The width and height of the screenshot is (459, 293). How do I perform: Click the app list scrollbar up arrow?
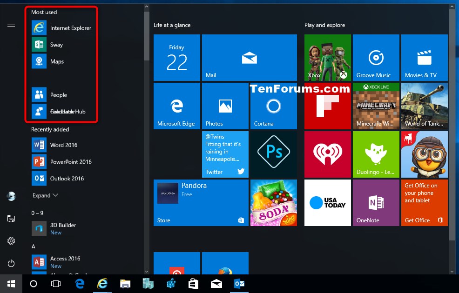tap(147, 7)
